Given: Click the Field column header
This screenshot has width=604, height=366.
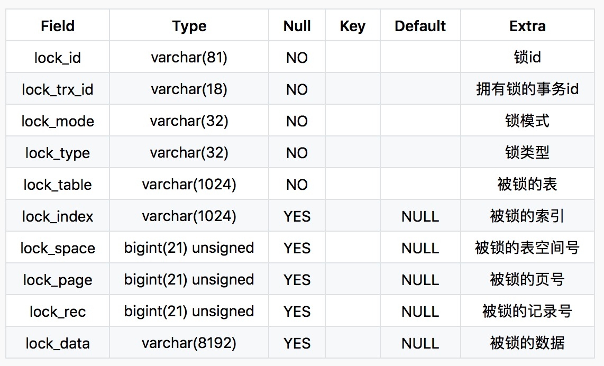Looking at the screenshot, I should point(58,26).
